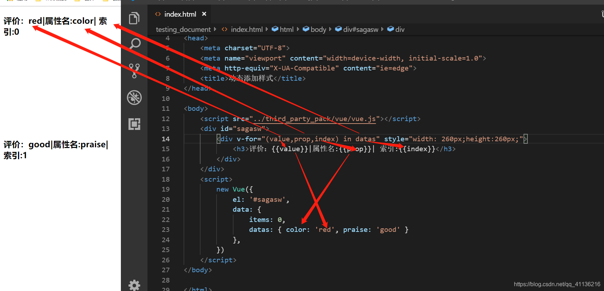This screenshot has height=291, width=604.
Task: Open the Manage gear icon
Action: click(134, 285)
